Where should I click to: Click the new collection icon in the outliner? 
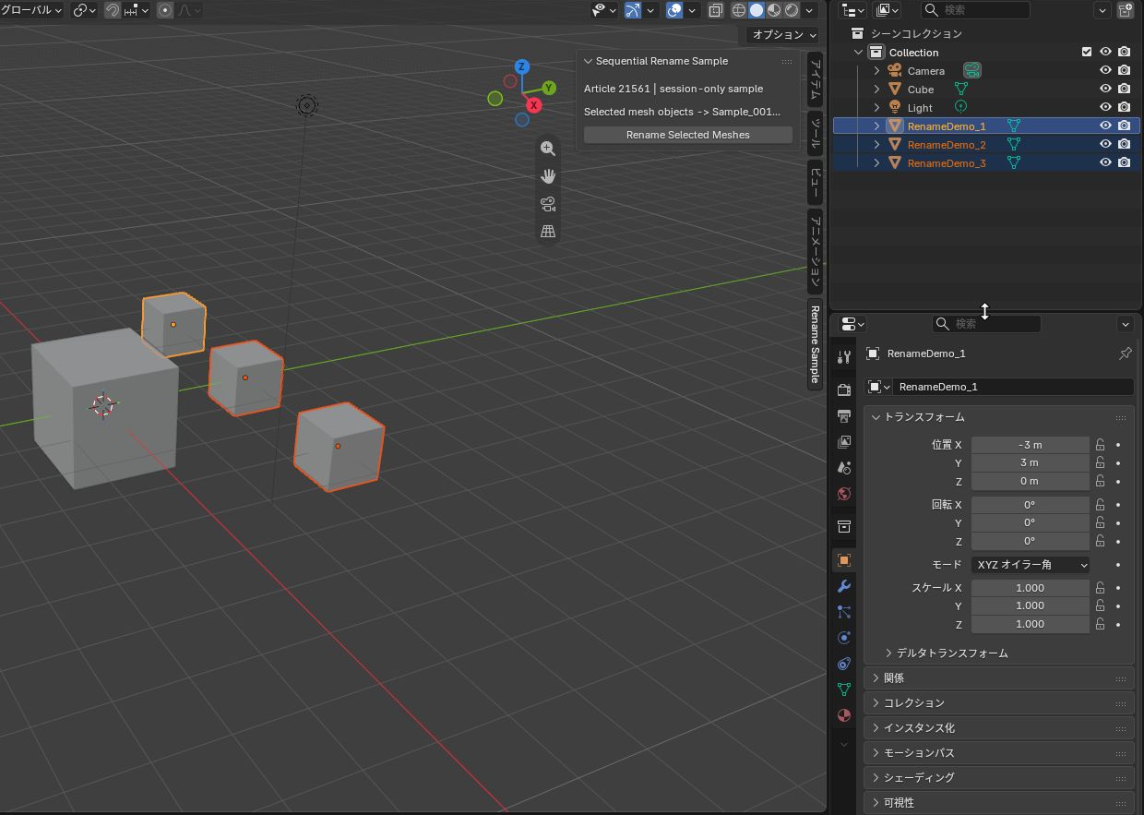click(x=1126, y=10)
